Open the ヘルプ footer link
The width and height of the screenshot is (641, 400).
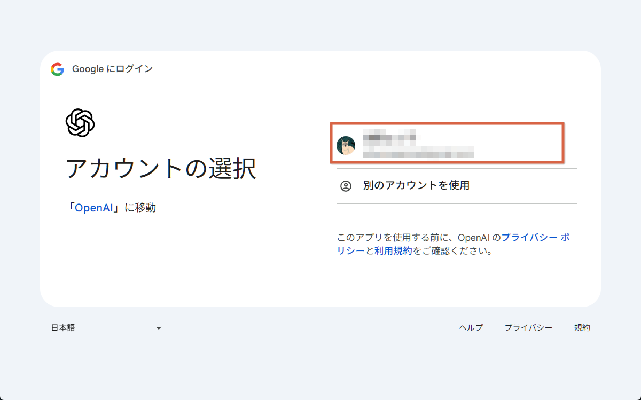pos(471,328)
